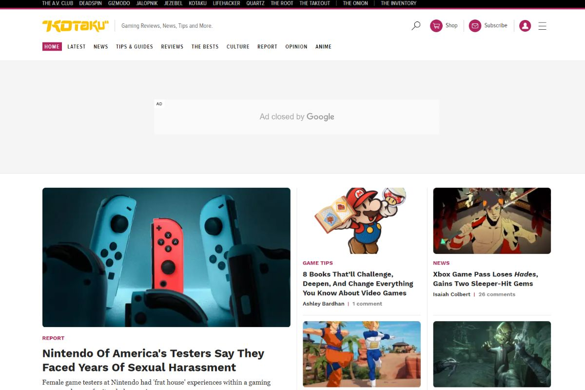Expand the hamburger menu
Image resolution: width=585 pixels, height=390 pixels.
(543, 26)
